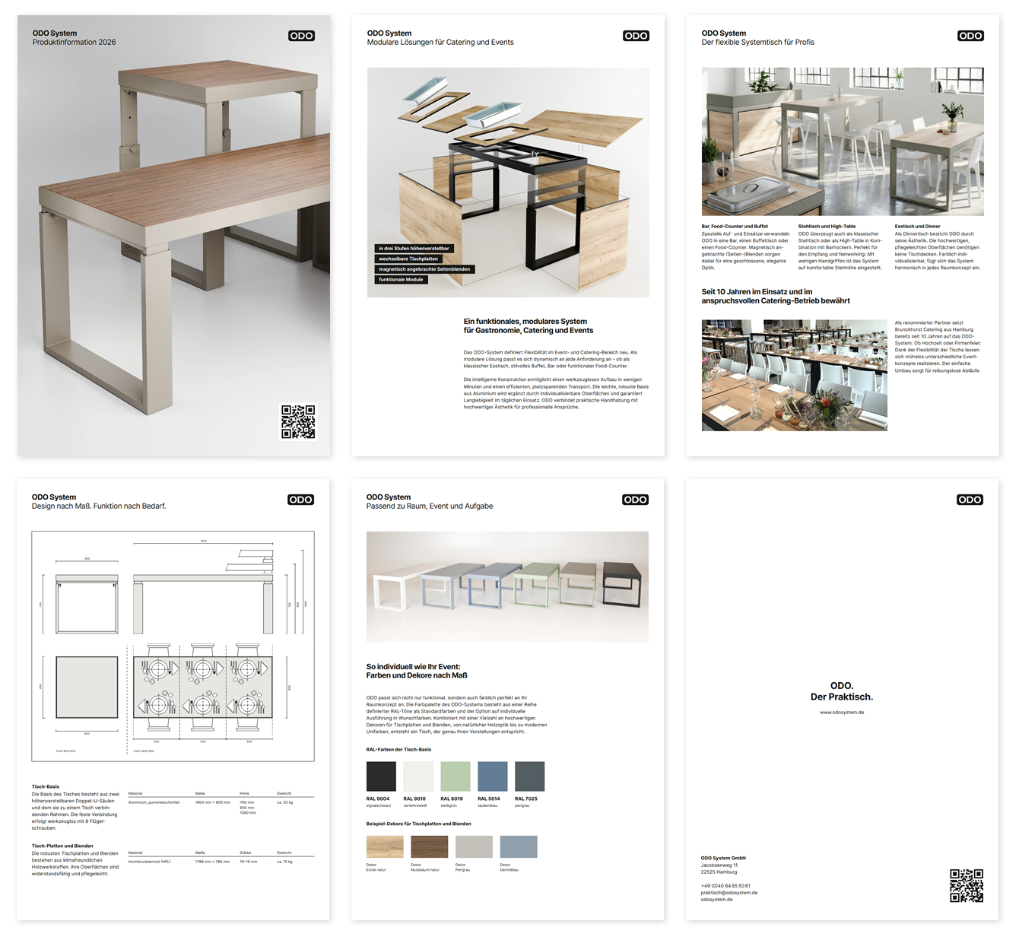Click the 'magnetisch angebrachte Seitenblenden' label
Image resolution: width=1019 pixels, height=943 pixels.
(x=424, y=269)
